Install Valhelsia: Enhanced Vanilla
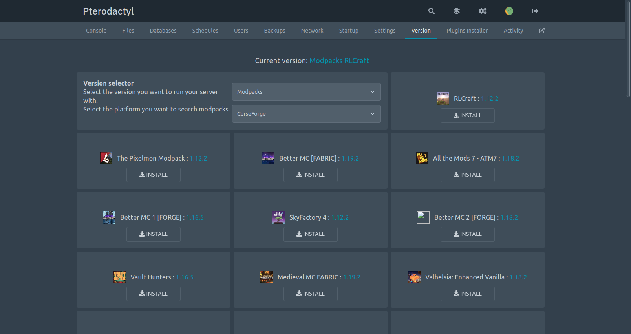Screen dimensions: 631x334 467,294
